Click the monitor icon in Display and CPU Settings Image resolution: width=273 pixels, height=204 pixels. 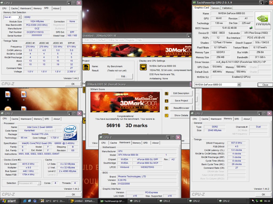[x=143, y=67]
